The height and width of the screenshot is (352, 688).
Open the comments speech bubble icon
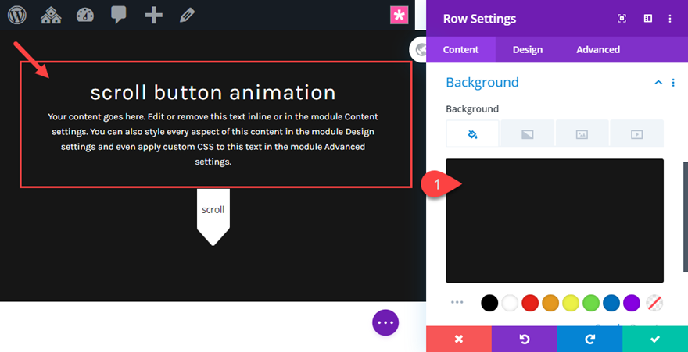coord(119,16)
